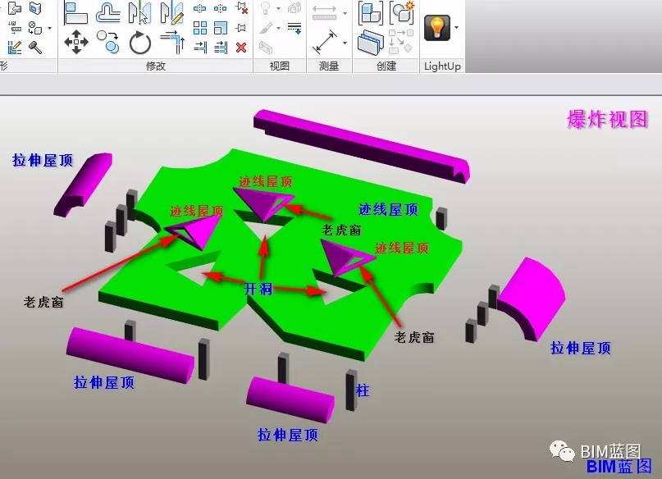Launch the LightUp lightbulb tool
The height and width of the screenshot is (479, 662).
coord(437,28)
